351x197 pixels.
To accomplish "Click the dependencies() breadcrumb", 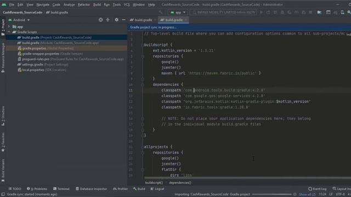I will 180,182.
